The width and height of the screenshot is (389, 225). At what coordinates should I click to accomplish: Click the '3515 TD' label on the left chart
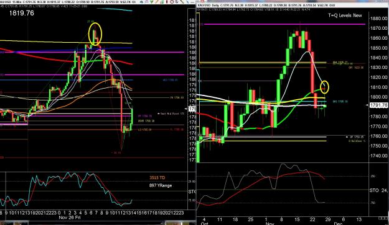tap(157, 177)
